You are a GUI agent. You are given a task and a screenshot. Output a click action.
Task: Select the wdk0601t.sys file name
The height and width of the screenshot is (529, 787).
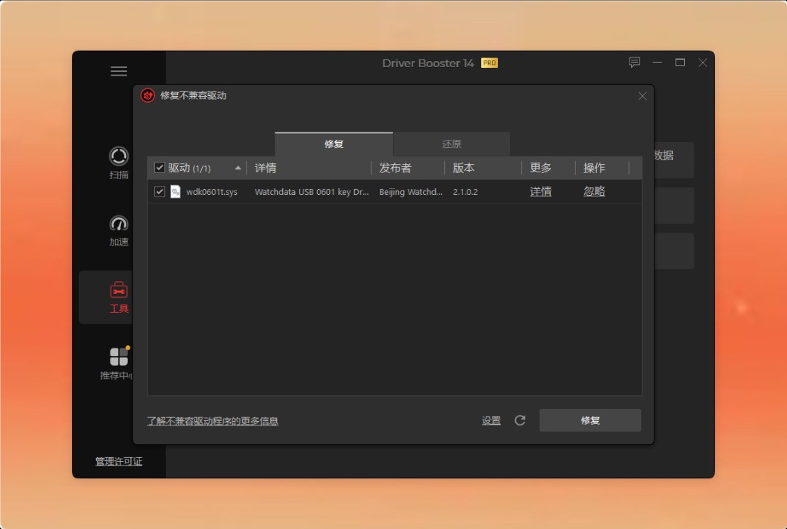click(212, 192)
